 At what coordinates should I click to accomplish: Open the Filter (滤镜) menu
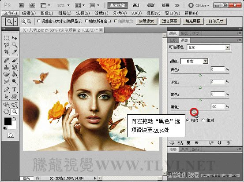click(x=101, y=13)
